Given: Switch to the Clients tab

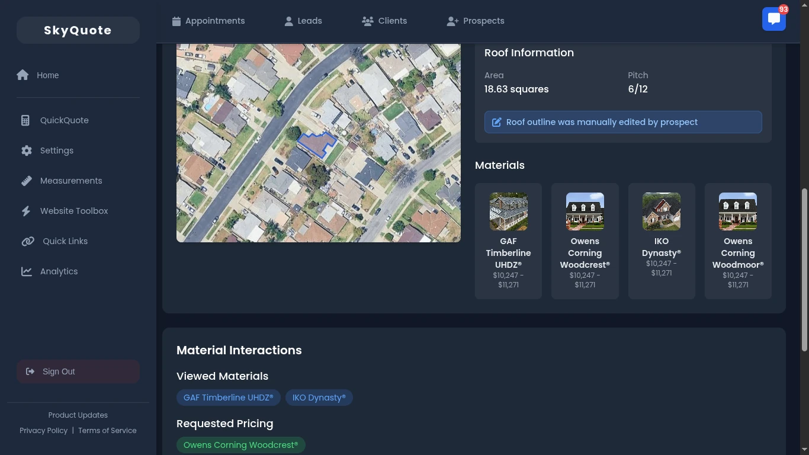Looking at the screenshot, I should pos(384,21).
